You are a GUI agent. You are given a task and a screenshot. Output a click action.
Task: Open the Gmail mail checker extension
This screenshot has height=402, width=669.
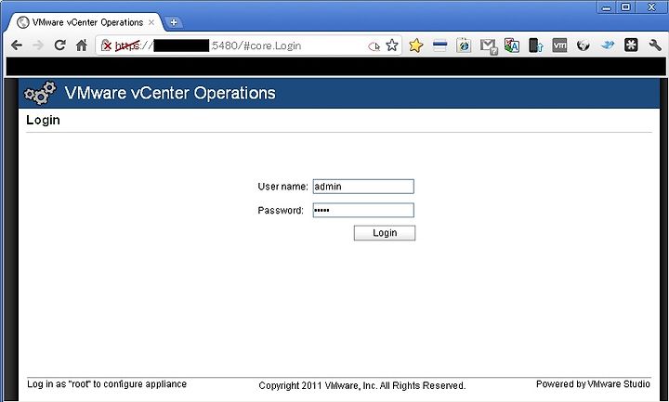[488, 46]
